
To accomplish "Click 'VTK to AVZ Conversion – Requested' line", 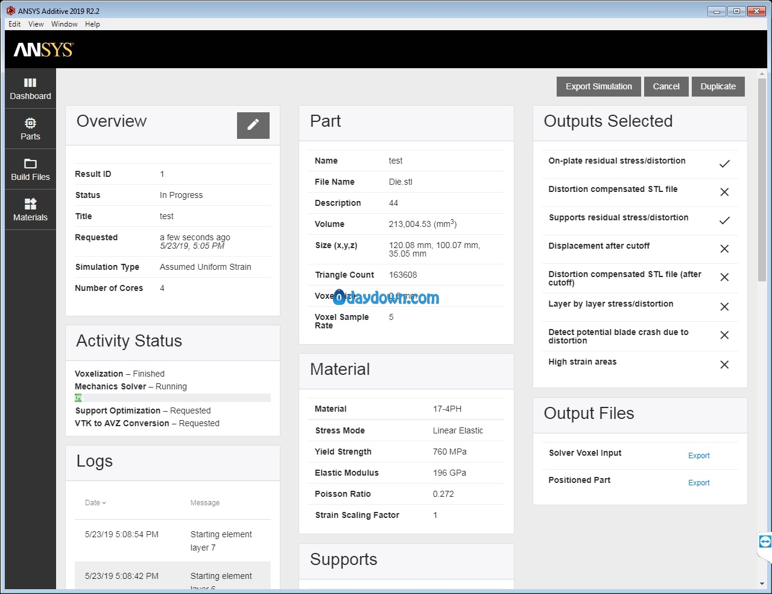I will click(147, 423).
